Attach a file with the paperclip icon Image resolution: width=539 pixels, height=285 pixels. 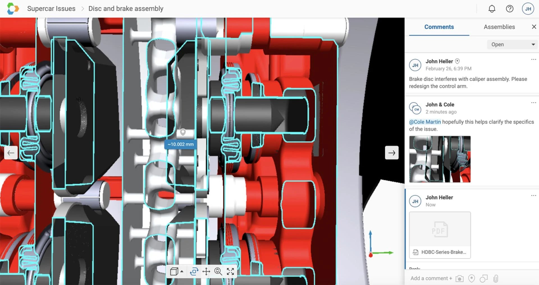pyautogui.click(x=496, y=278)
